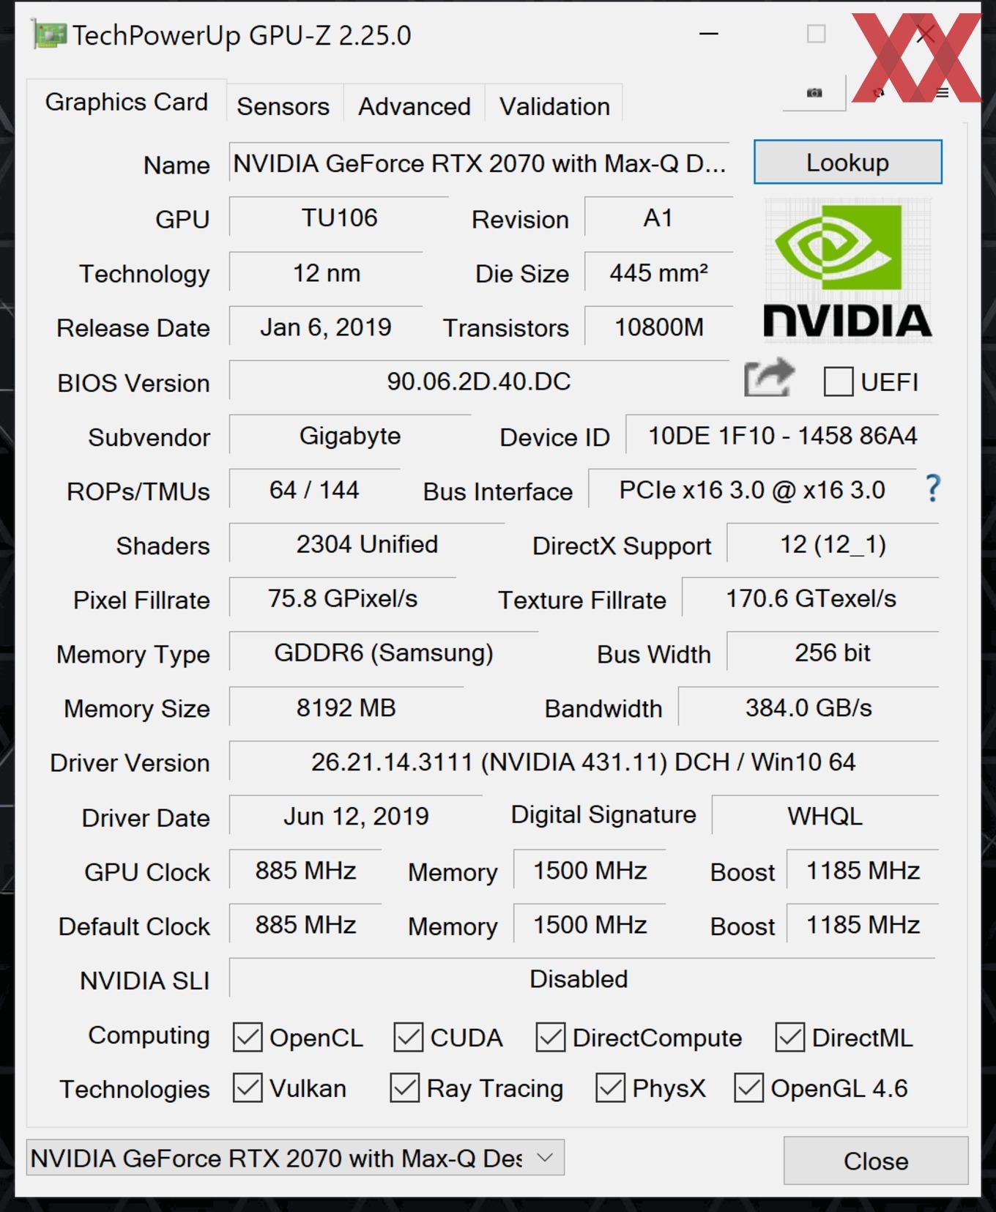Screen dimensions: 996x1212
Task: Click the BIOS export share icon
Action: pos(768,379)
